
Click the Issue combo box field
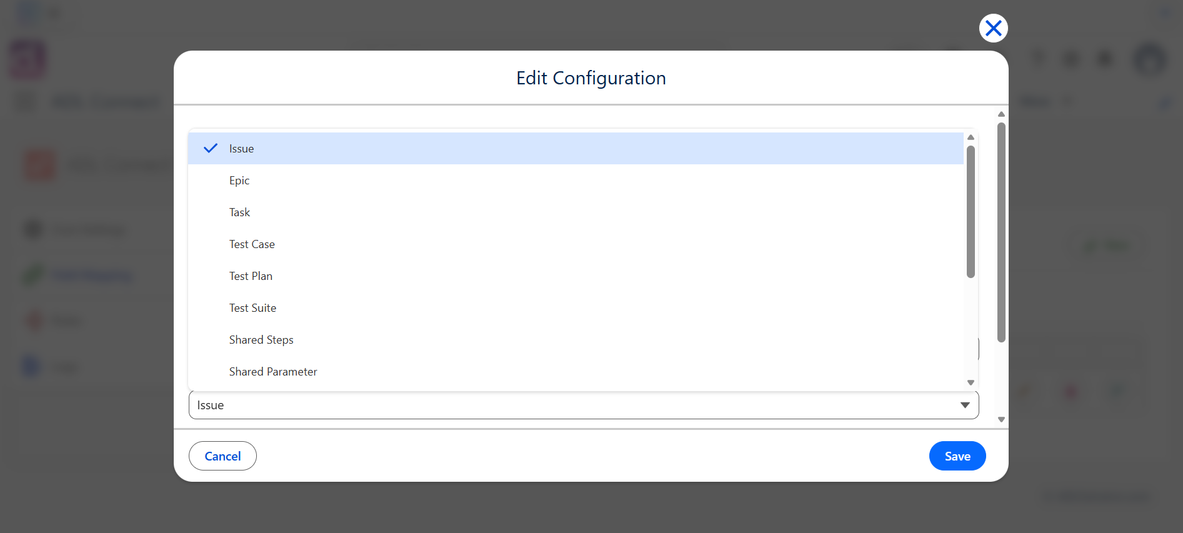coord(584,406)
